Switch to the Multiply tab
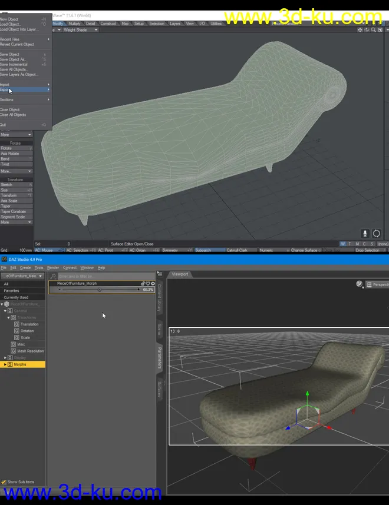Screen dimensions: 389x505 click(x=75, y=24)
